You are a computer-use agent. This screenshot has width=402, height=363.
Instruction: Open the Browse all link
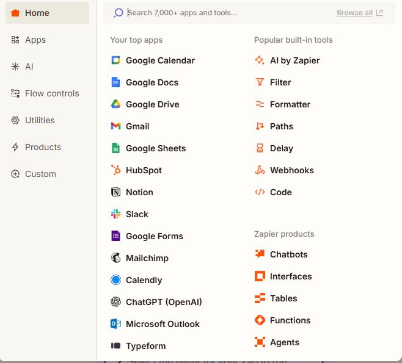[x=354, y=13]
